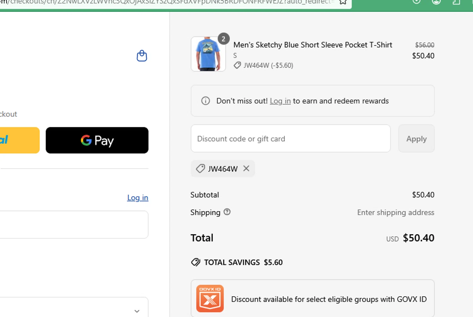Select the product title Men's Sketchy Blue T-Shirt
The width and height of the screenshot is (473, 317).
click(x=313, y=45)
